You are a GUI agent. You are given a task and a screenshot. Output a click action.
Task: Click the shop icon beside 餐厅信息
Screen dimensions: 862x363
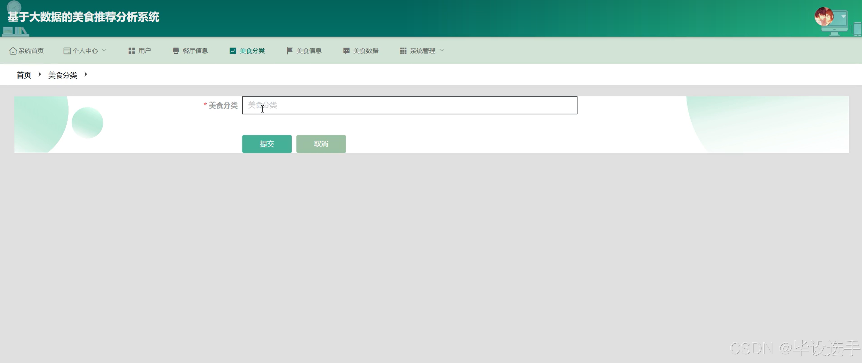[x=176, y=51]
